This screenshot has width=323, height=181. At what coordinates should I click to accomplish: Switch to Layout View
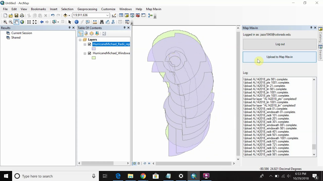139,163
